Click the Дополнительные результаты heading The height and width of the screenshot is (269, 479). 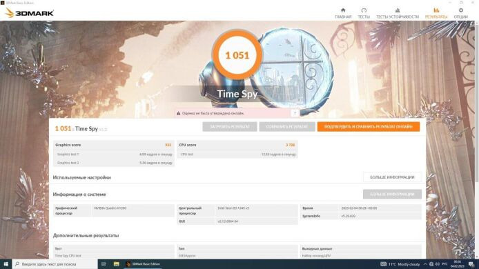tap(86, 236)
